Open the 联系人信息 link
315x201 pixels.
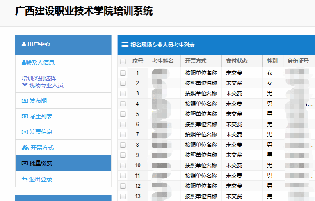[x=40, y=63]
